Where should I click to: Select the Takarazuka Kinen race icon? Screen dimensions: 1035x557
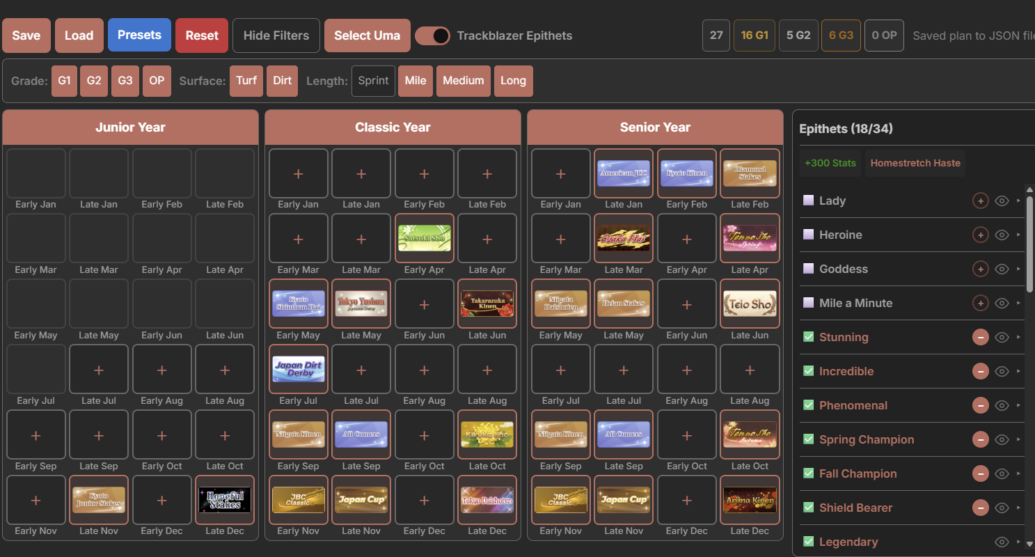click(487, 304)
